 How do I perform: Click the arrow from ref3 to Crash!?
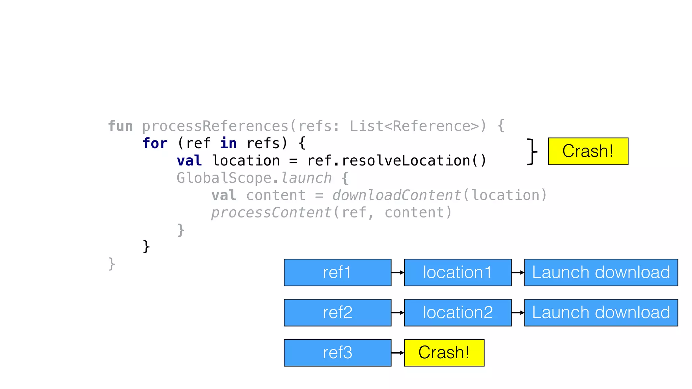pos(398,353)
